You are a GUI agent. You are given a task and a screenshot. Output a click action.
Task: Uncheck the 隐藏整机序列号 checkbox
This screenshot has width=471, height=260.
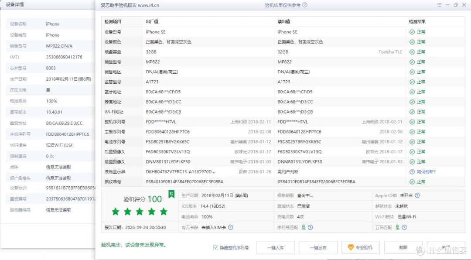(215, 248)
